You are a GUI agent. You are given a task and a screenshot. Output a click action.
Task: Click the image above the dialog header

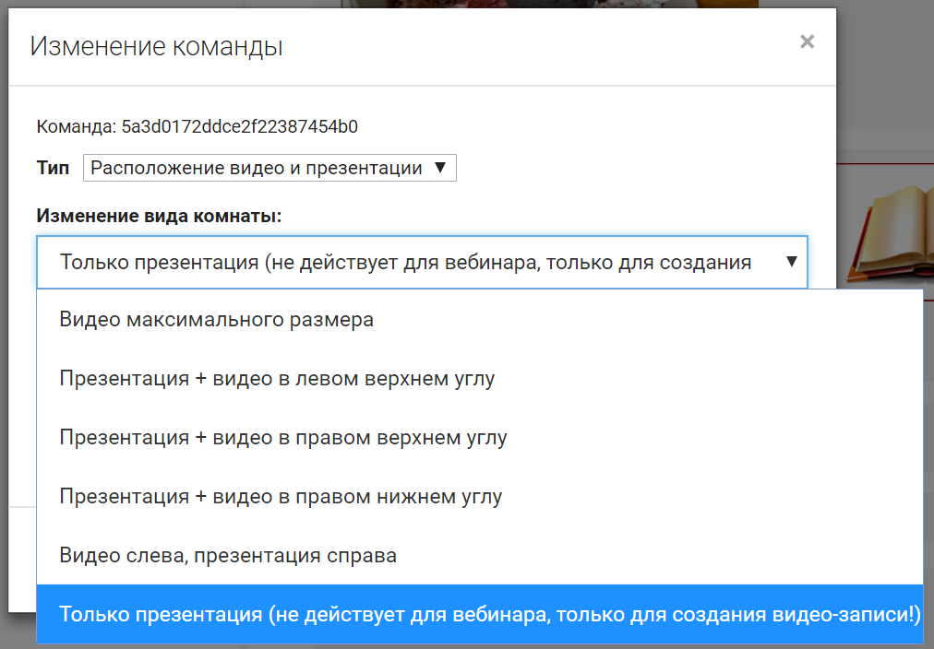point(554,4)
